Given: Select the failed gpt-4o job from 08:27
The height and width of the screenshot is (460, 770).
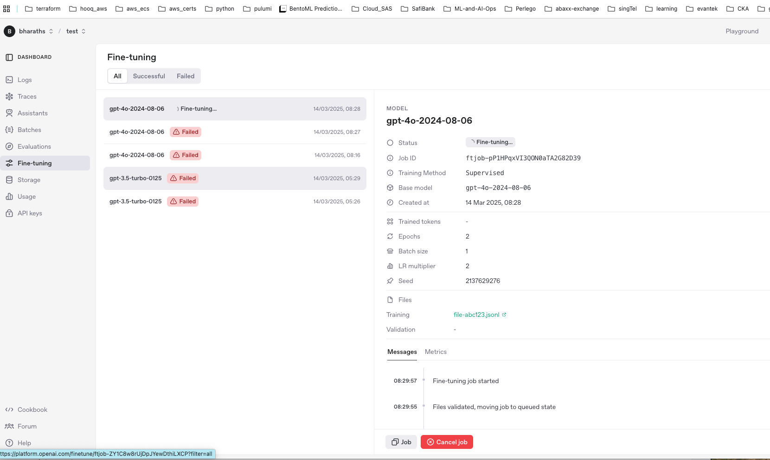Looking at the screenshot, I should click(x=235, y=132).
